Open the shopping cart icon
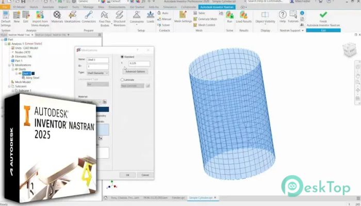Image resolution: width=361 pixels, height=206 pixels. click(x=320, y=2)
